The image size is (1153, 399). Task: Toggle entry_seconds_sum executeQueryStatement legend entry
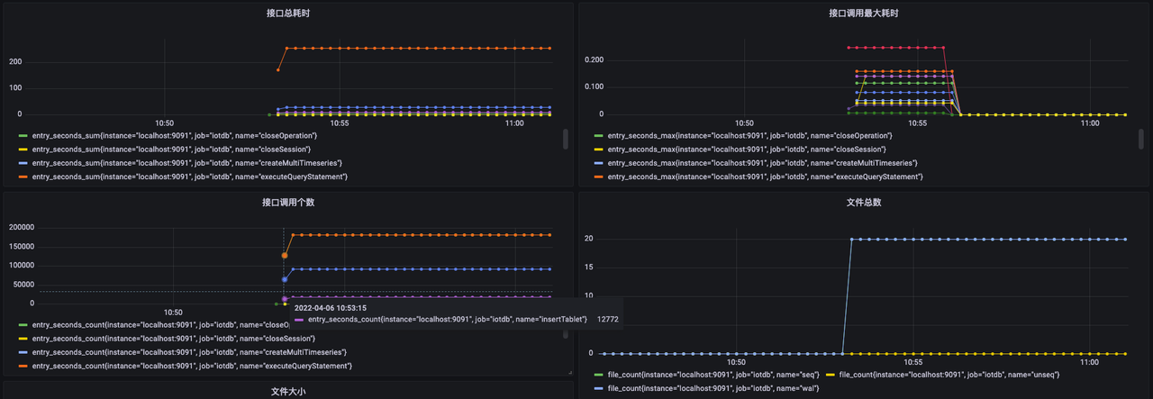pos(189,177)
